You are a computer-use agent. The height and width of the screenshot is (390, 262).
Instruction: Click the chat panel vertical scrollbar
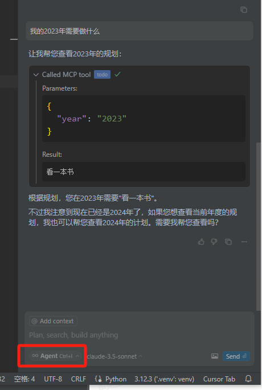click(x=258, y=226)
